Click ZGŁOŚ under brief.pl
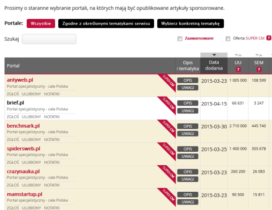 pyautogui.click(x=13, y=117)
